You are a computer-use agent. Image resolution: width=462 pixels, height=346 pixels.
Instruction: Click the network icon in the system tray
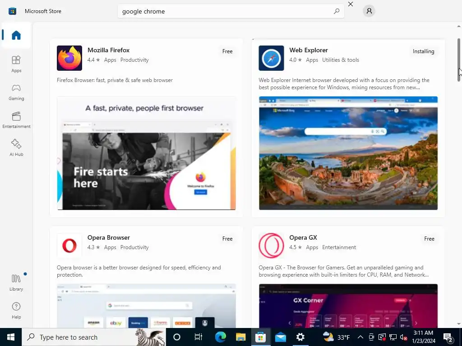pos(393,337)
